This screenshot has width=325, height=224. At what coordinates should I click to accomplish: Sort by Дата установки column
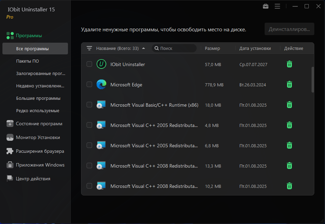pyautogui.click(x=255, y=49)
